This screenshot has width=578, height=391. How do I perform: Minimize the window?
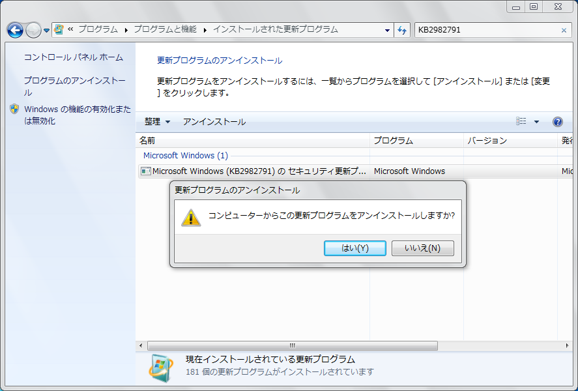pos(516,7)
